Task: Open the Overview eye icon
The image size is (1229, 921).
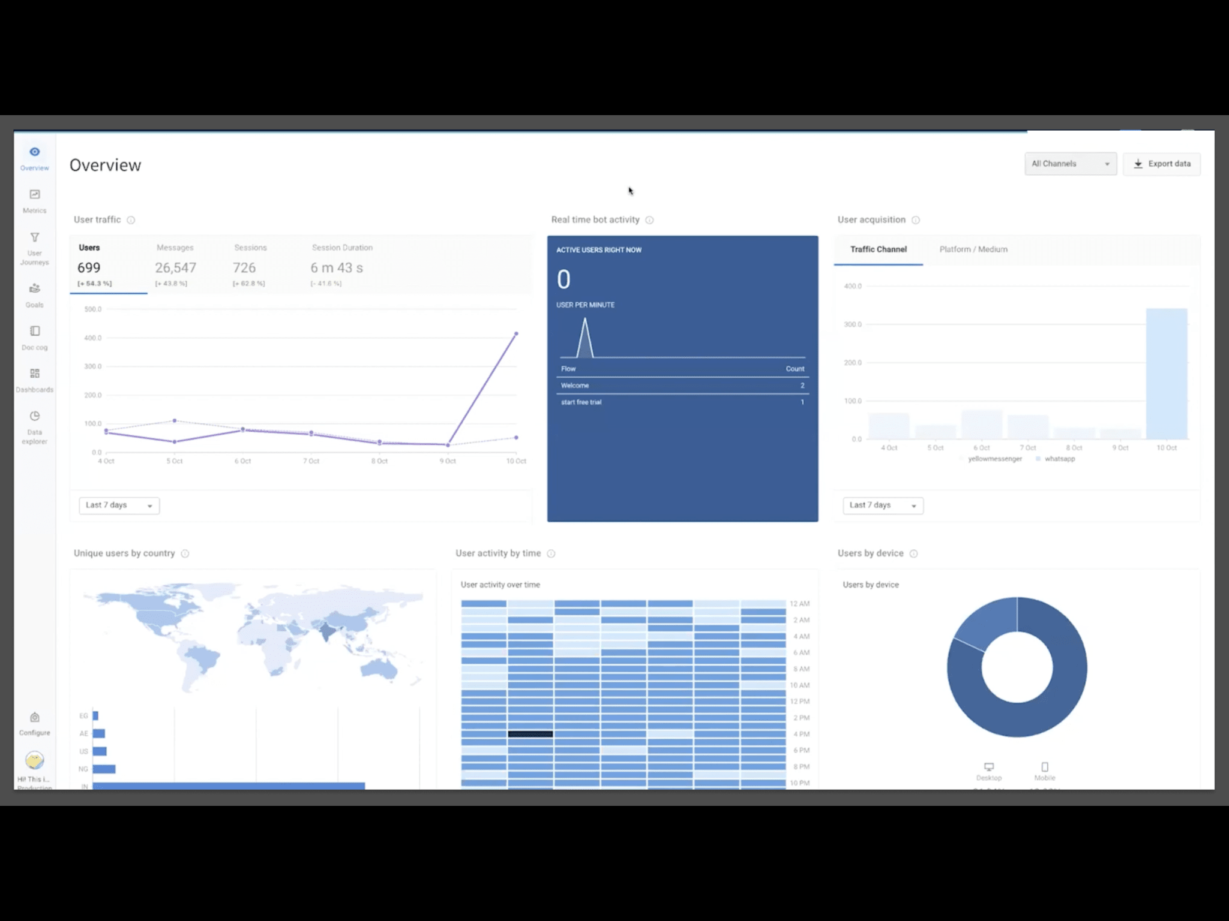Action: 34,152
